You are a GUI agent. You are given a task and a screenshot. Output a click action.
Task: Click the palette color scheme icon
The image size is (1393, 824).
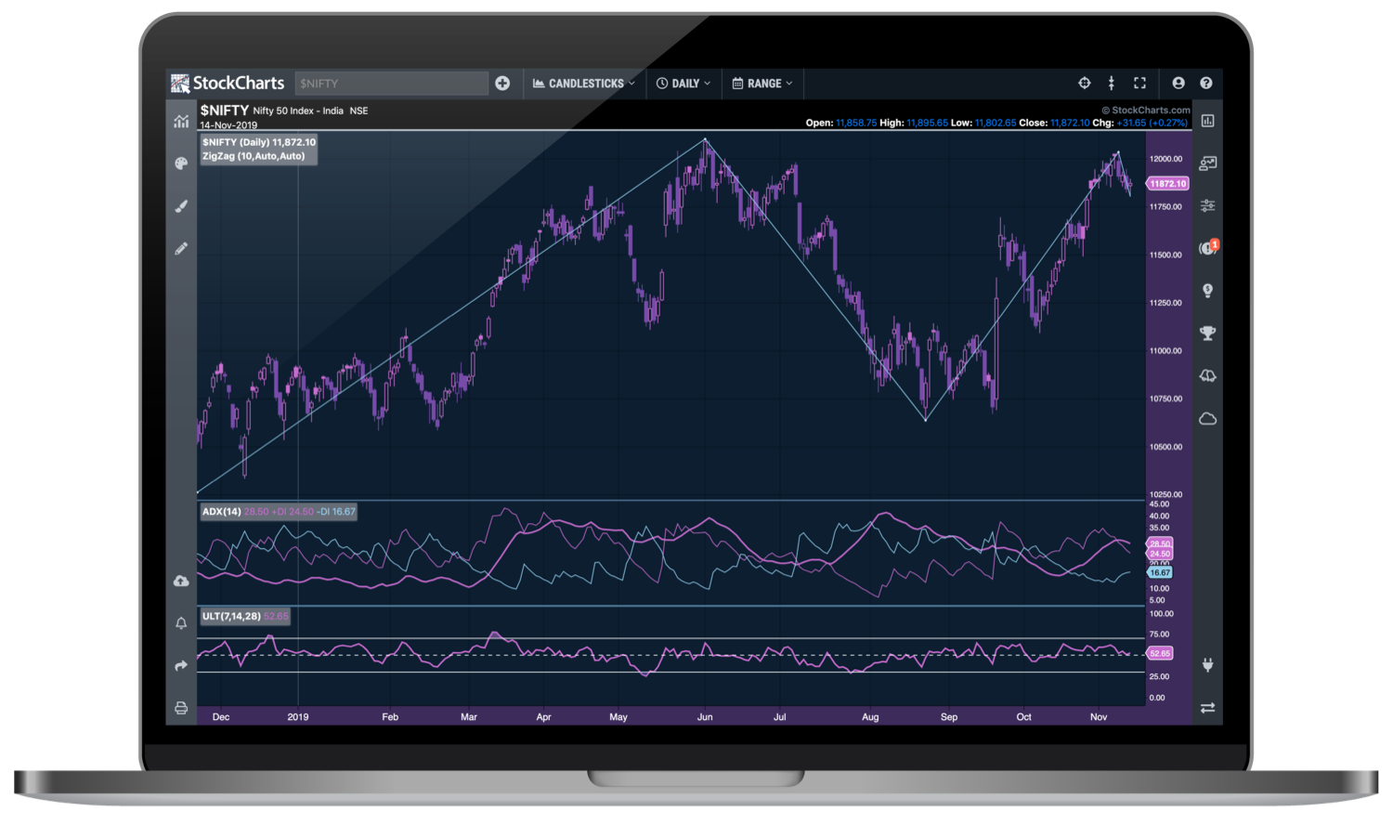click(181, 163)
